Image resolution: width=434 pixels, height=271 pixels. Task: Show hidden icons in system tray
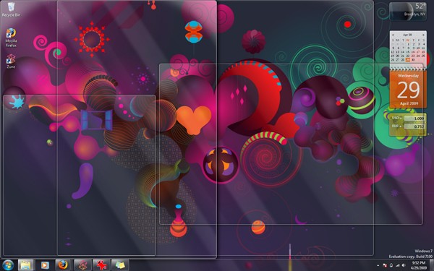378,265
